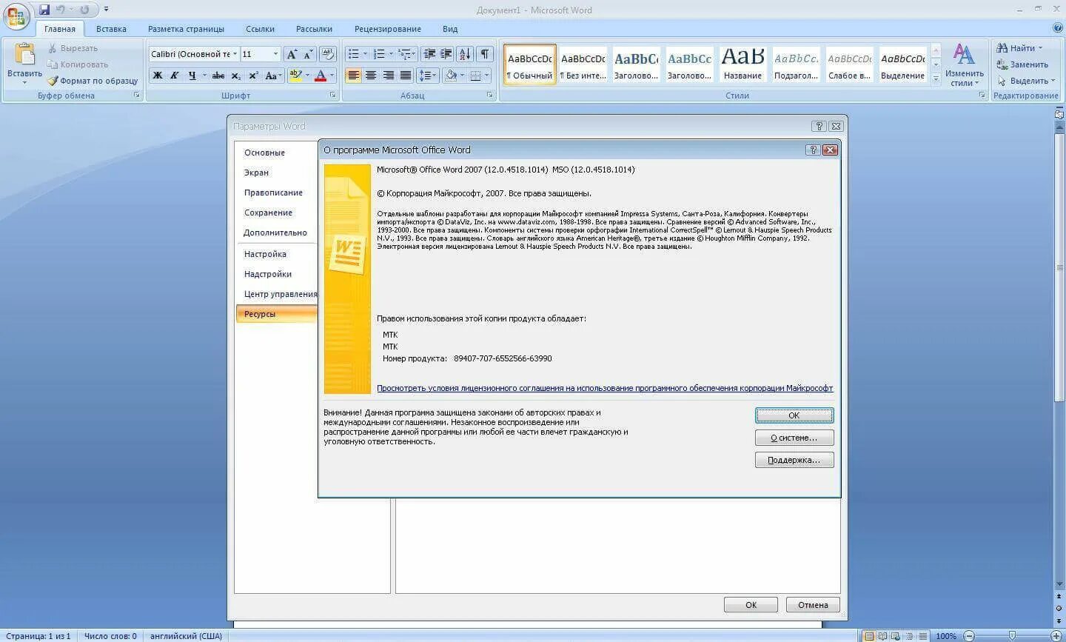Open the Рецензирование ribbon tab
The image size is (1066, 642).
tap(387, 29)
